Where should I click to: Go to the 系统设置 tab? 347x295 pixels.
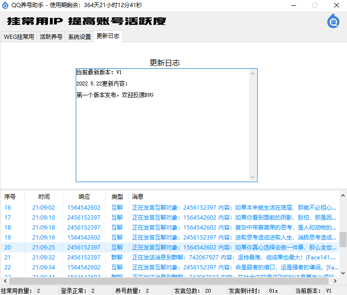point(79,37)
